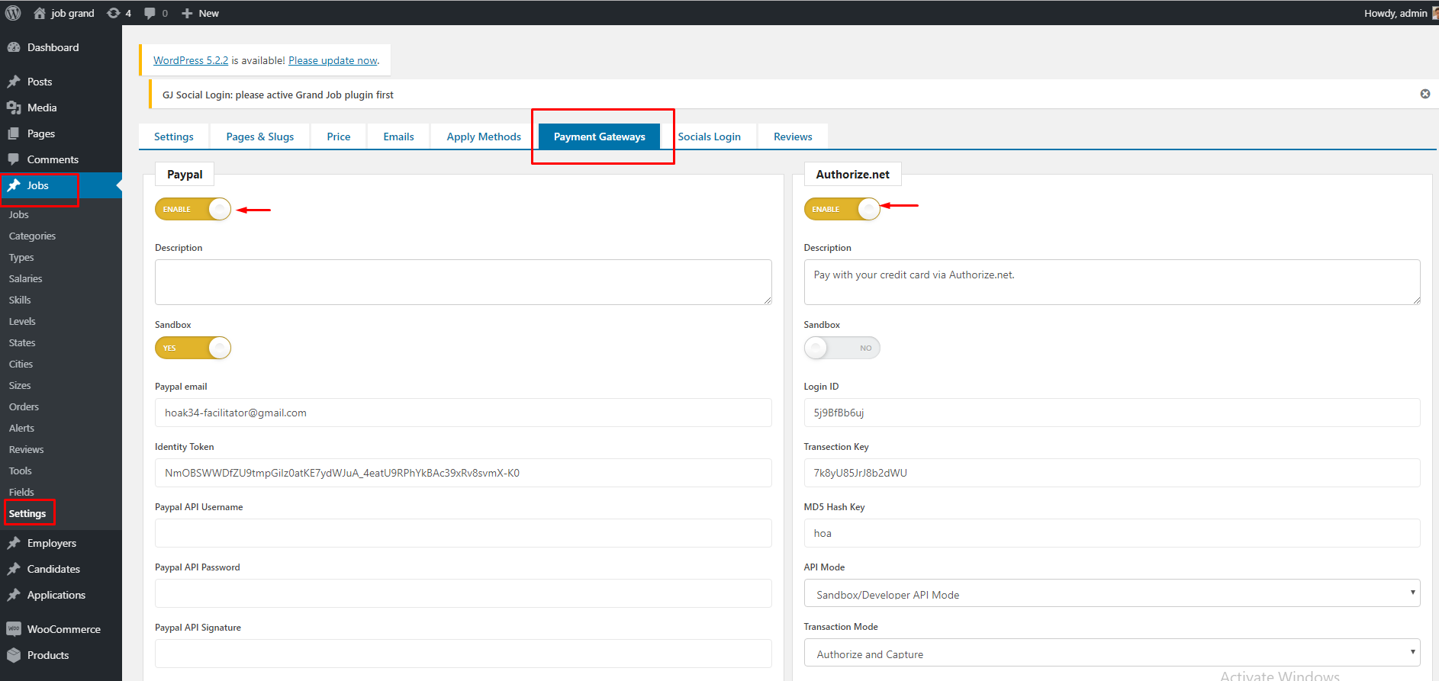Click the Applications pin icon
This screenshot has width=1439, height=681.
[x=14, y=595]
